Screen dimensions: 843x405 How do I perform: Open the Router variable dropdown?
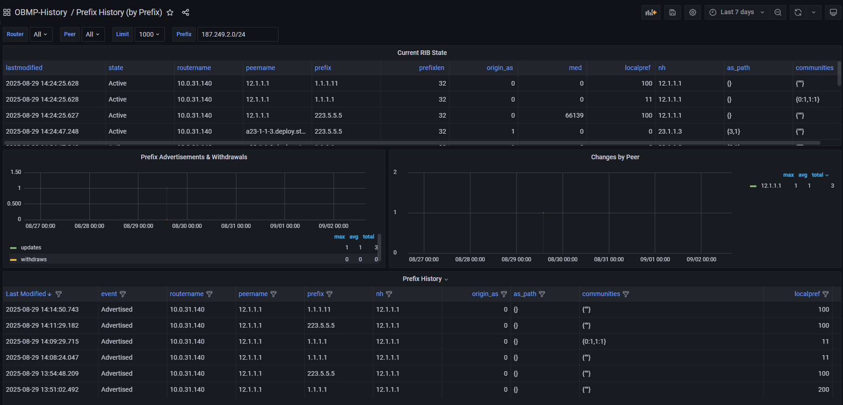(x=41, y=34)
